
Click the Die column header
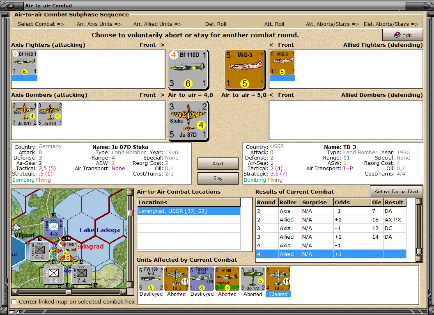click(x=377, y=203)
